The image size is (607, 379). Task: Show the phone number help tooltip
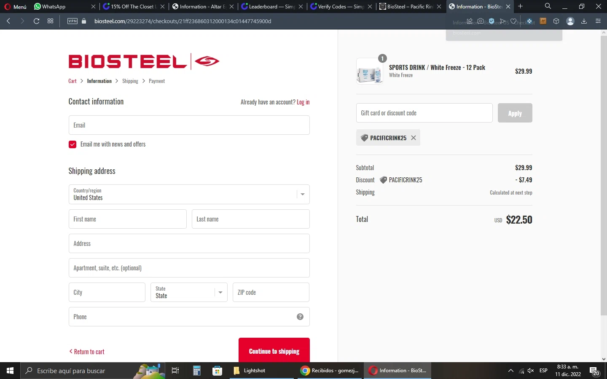300,317
